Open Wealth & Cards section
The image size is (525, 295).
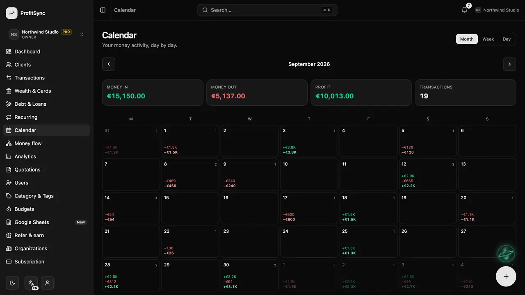click(x=47, y=91)
